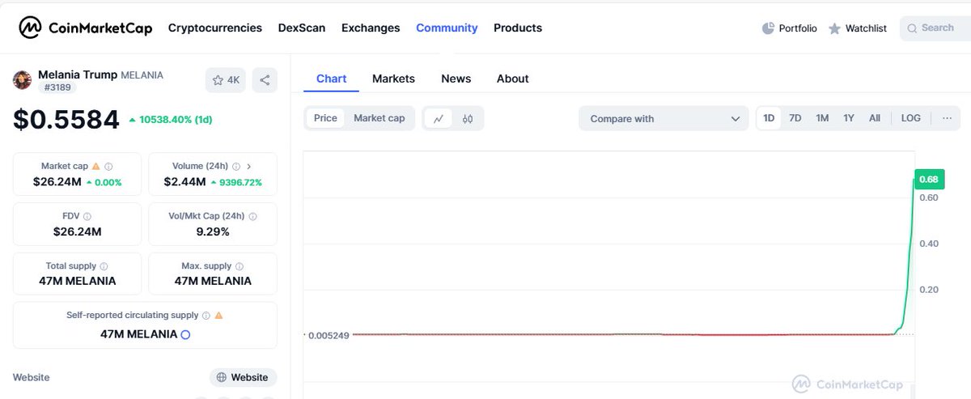Screen dimensions: 971x399
Task: Click in the Search field
Action: point(935,28)
